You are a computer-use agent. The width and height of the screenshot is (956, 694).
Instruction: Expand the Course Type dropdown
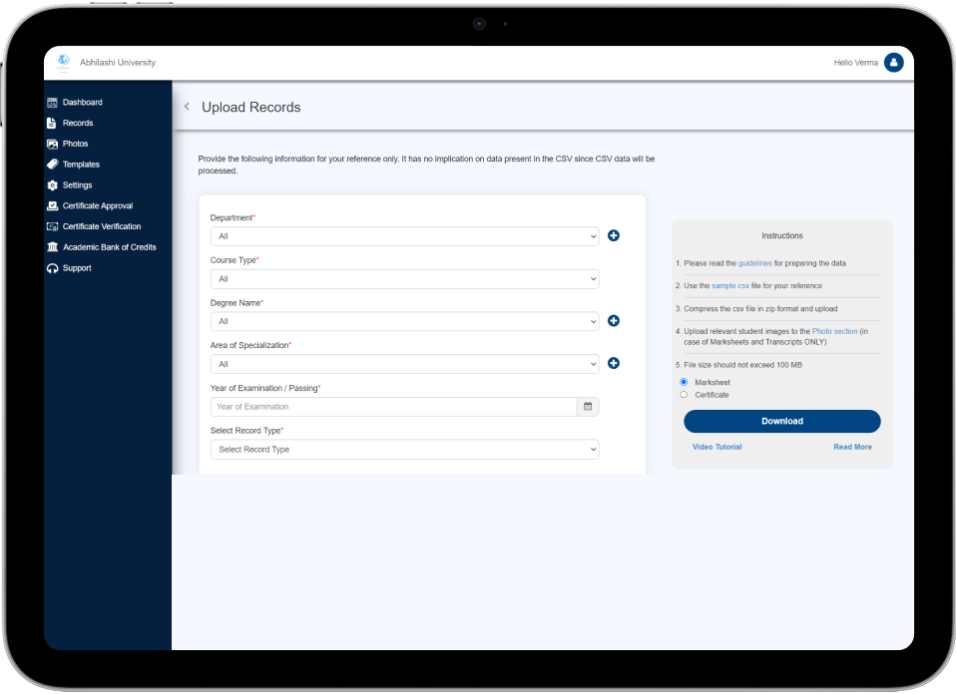[404, 278]
